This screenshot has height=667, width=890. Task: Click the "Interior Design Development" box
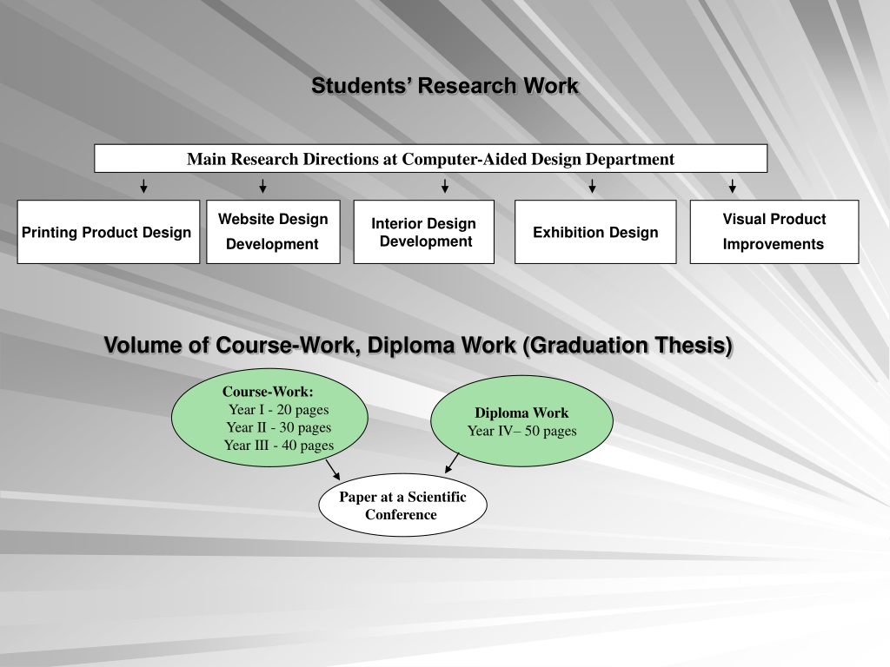[424, 231]
